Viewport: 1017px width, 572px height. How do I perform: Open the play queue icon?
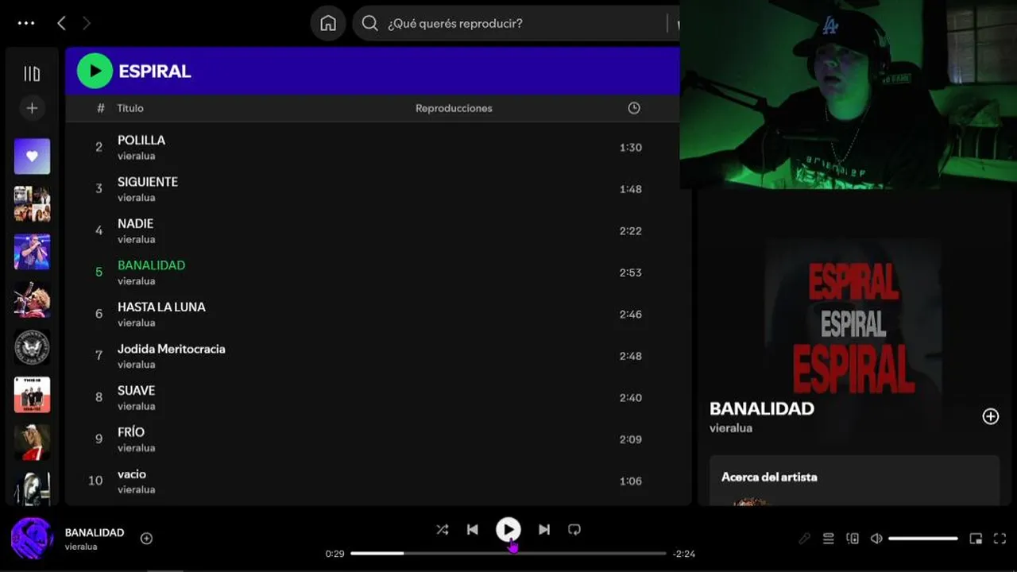tap(828, 539)
